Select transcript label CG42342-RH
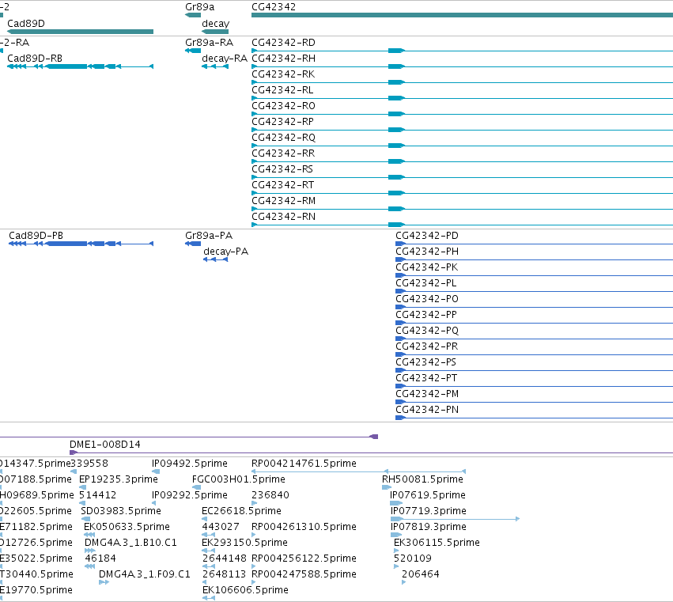The image size is (673, 602). (x=283, y=59)
